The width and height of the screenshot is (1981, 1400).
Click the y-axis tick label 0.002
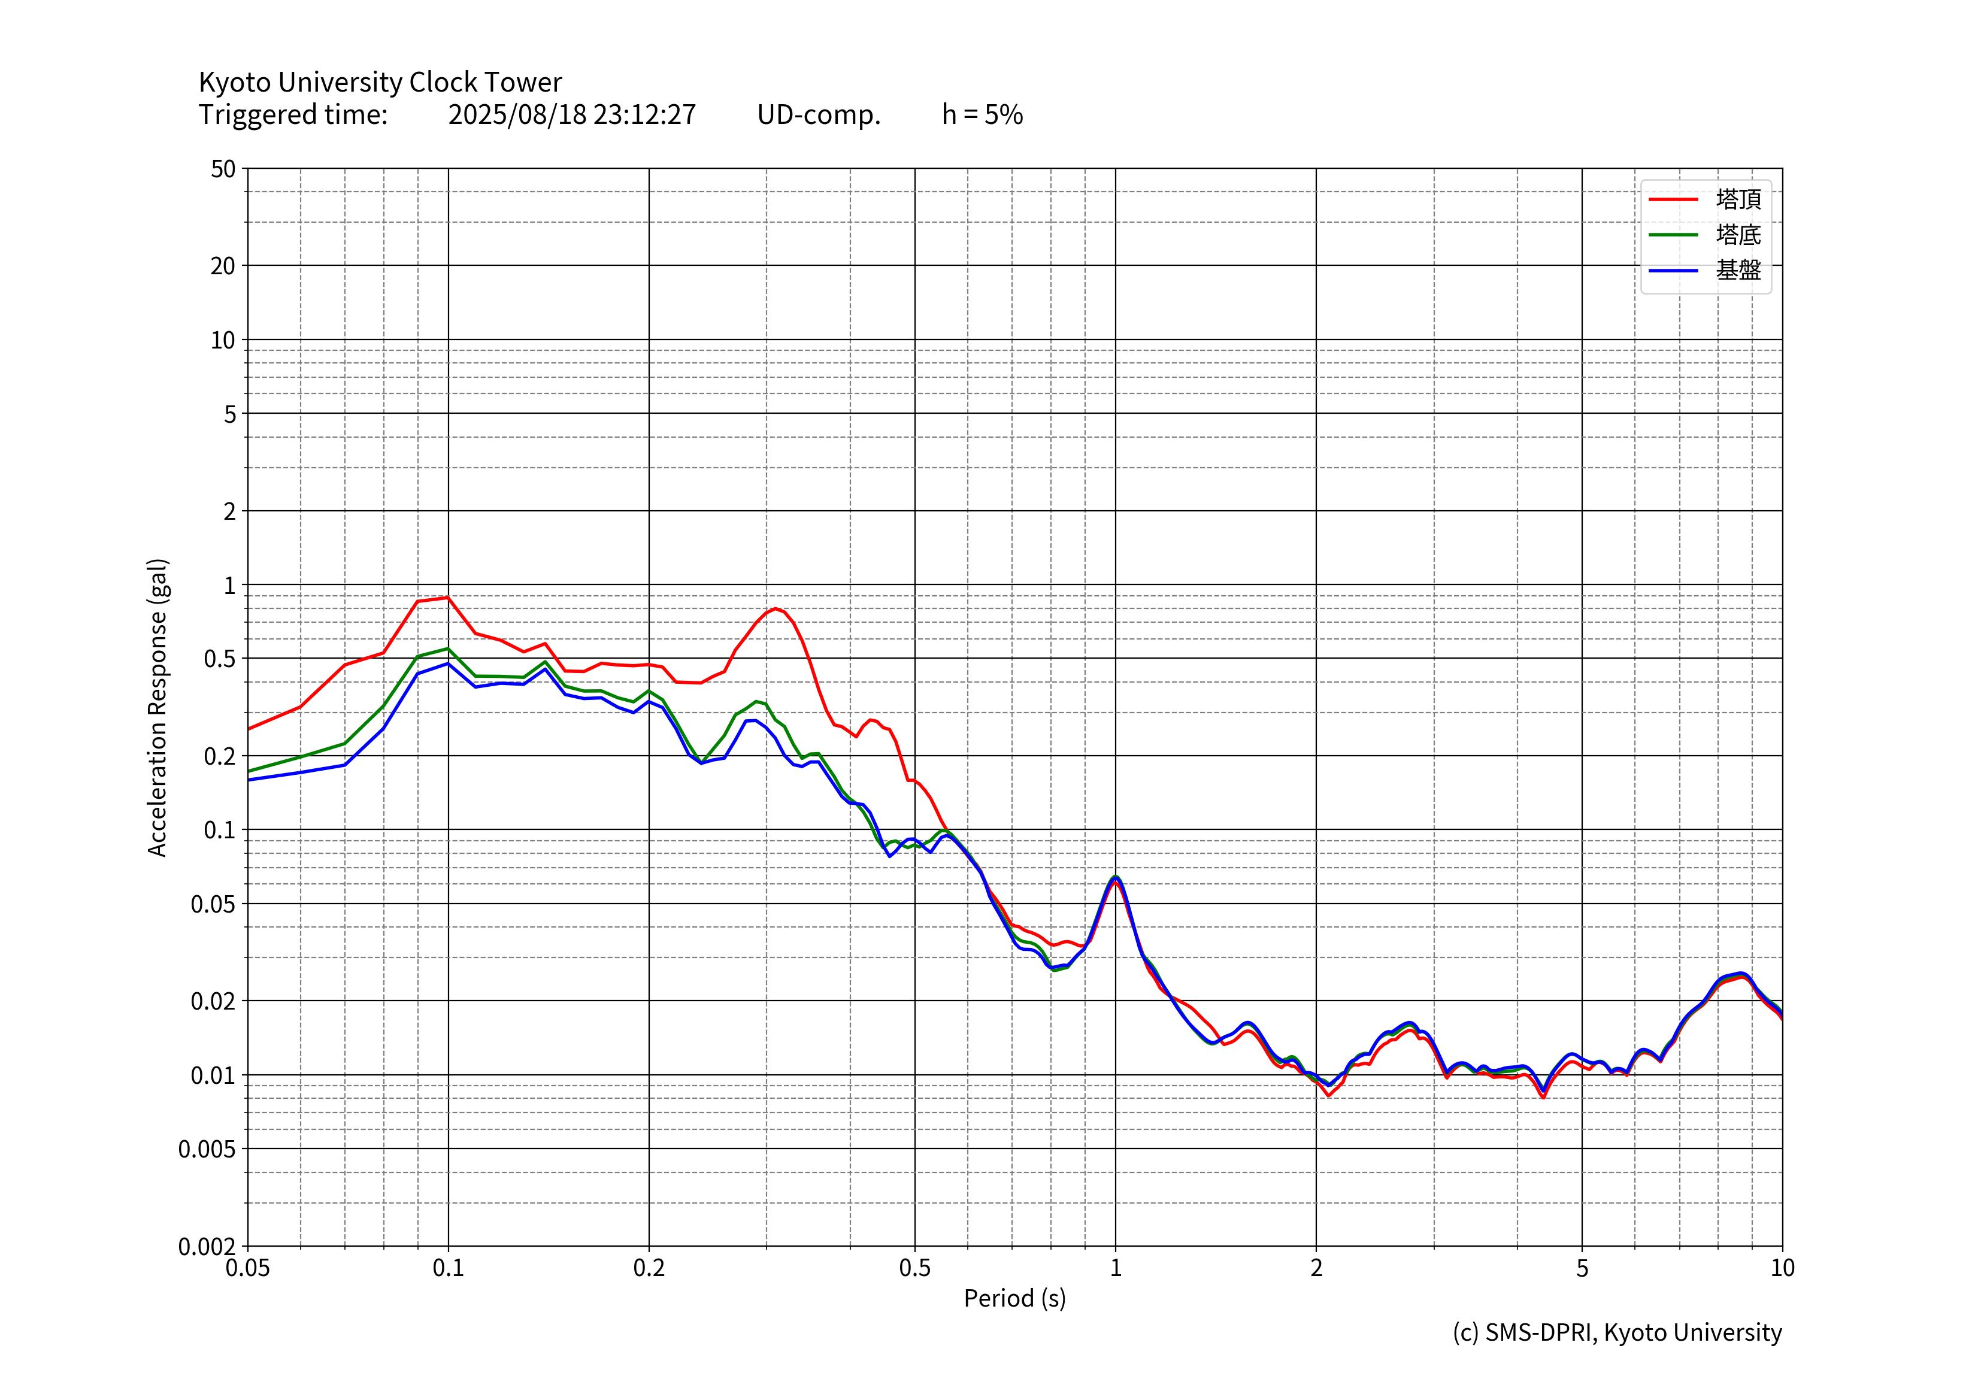(x=206, y=1247)
